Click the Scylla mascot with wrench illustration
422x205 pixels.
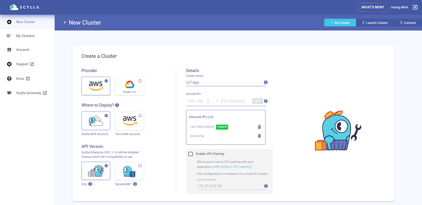click(x=338, y=131)
